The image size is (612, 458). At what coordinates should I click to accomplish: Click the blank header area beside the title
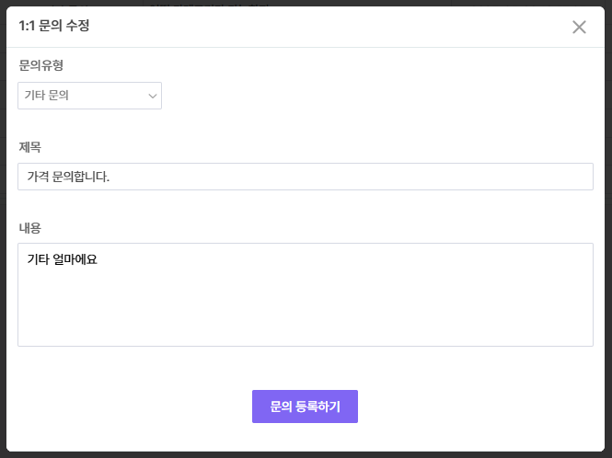322,26
